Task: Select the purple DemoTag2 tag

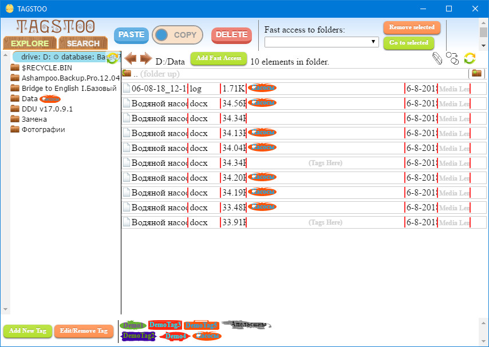Action: click(x=138, y=336)
